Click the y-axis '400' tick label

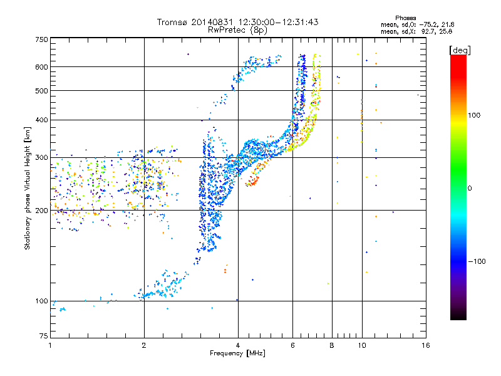click(x=41, y=120)
